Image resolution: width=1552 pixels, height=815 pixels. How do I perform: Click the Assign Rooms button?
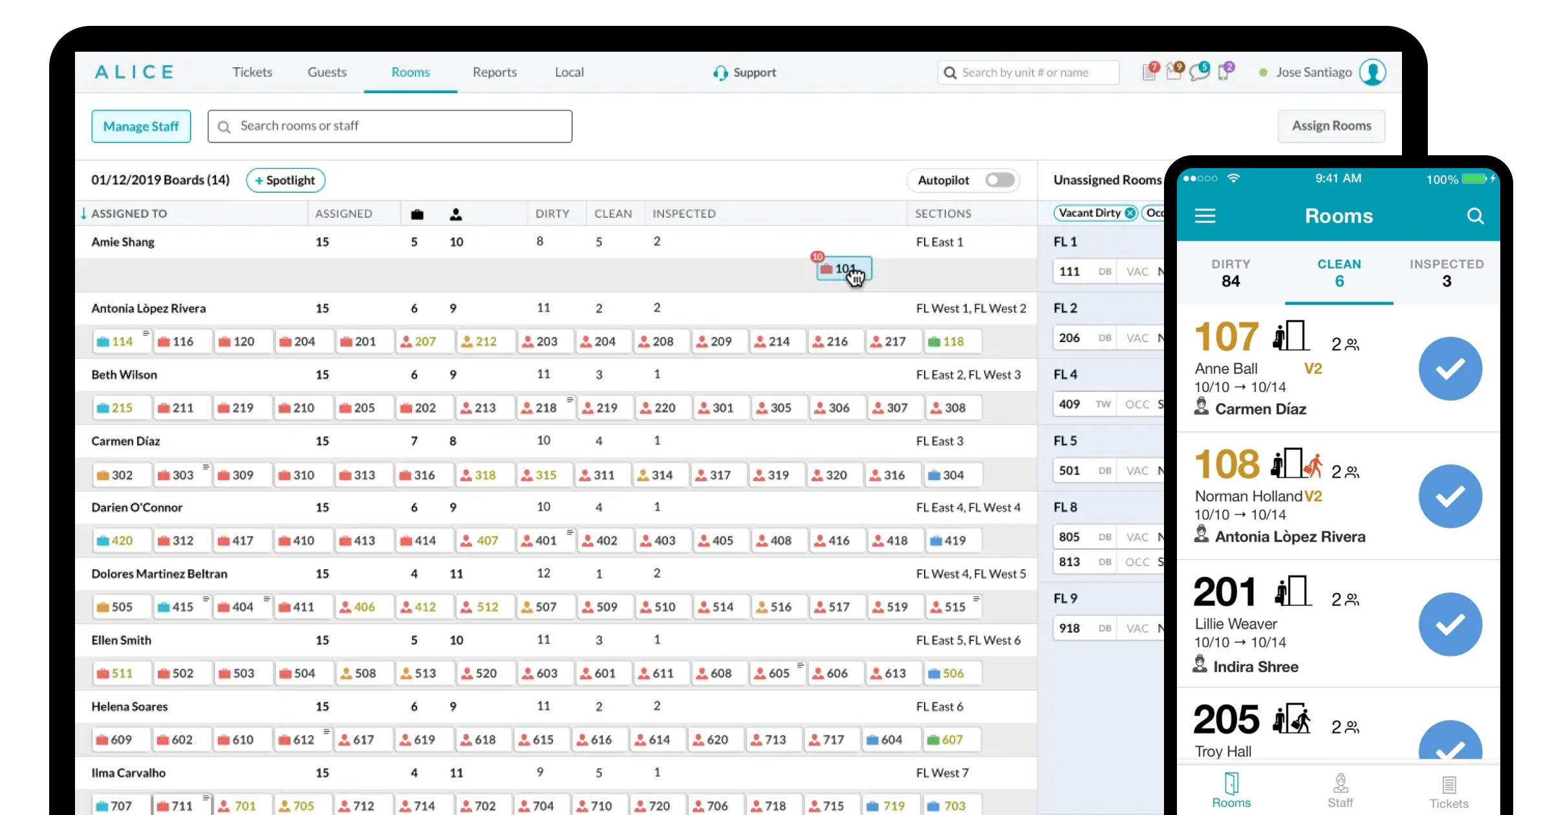tap(1331, 126)
